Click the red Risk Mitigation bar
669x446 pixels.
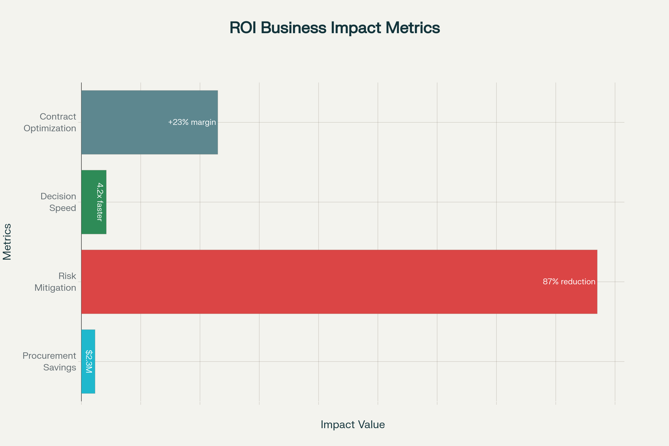(313, 282)
